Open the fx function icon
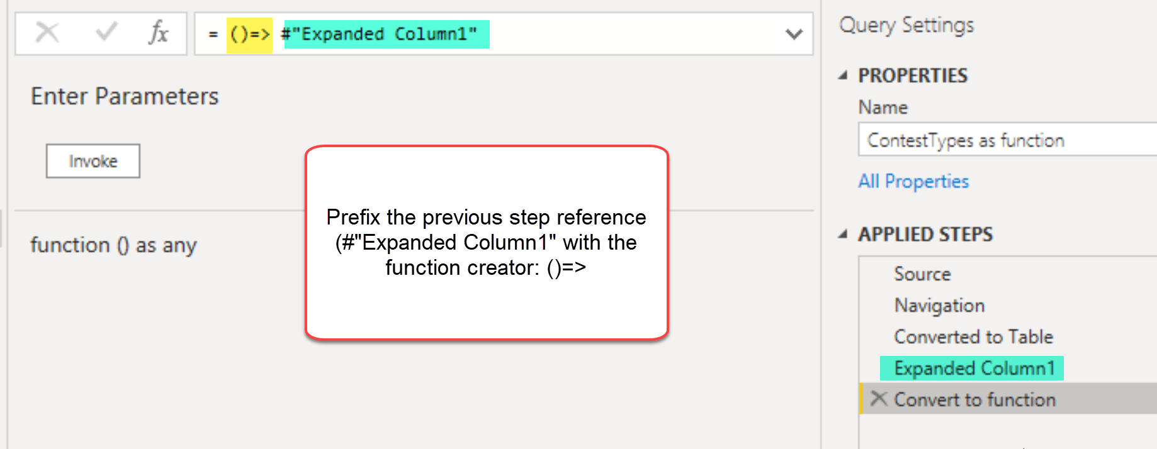Screen dimensions: 1157x449 (x=159, y=32)
